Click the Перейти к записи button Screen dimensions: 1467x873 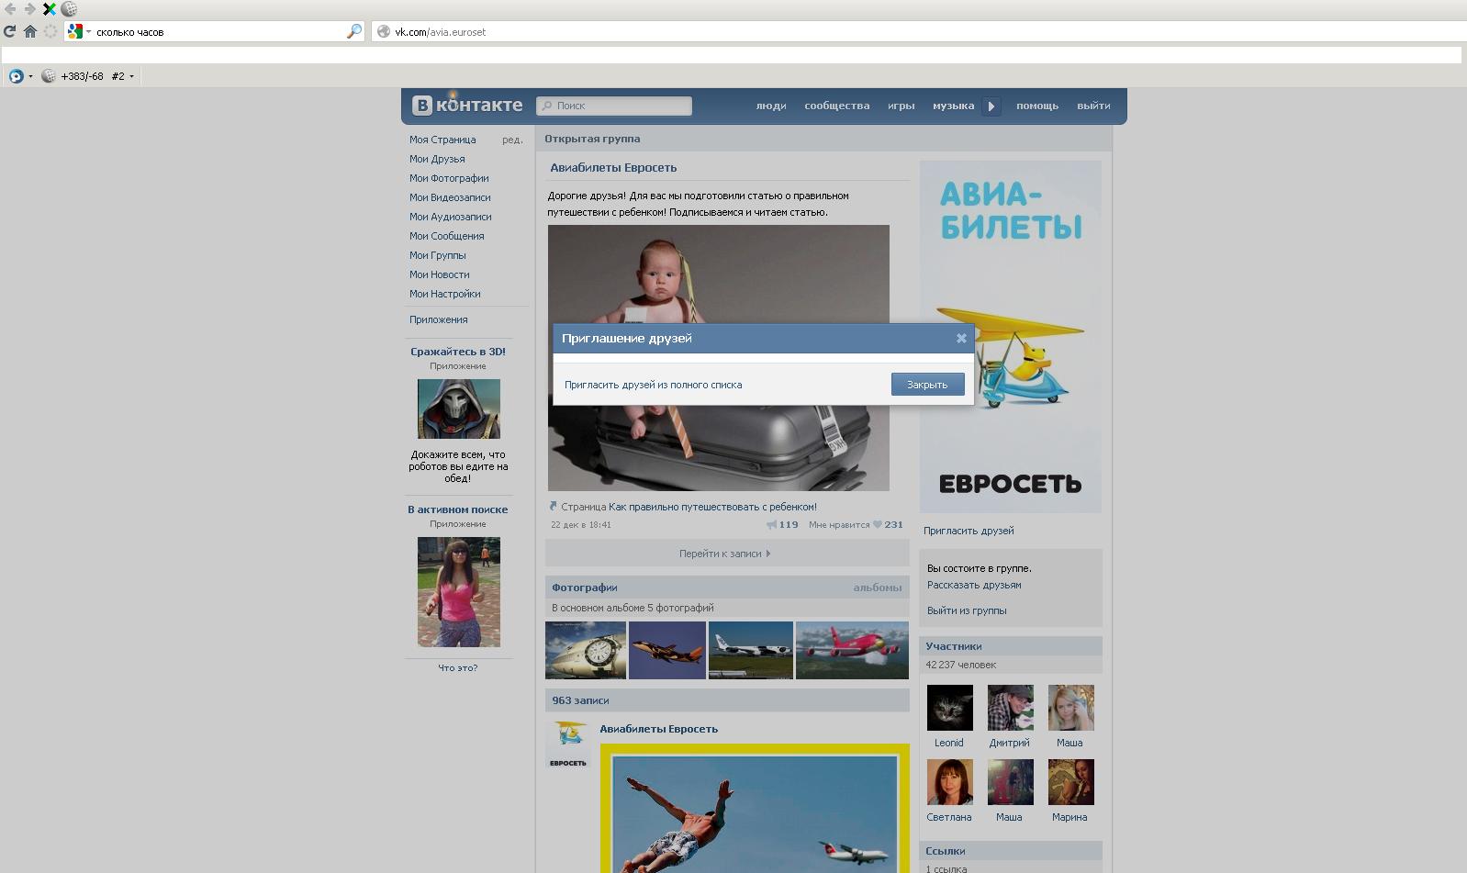(727, 554)
